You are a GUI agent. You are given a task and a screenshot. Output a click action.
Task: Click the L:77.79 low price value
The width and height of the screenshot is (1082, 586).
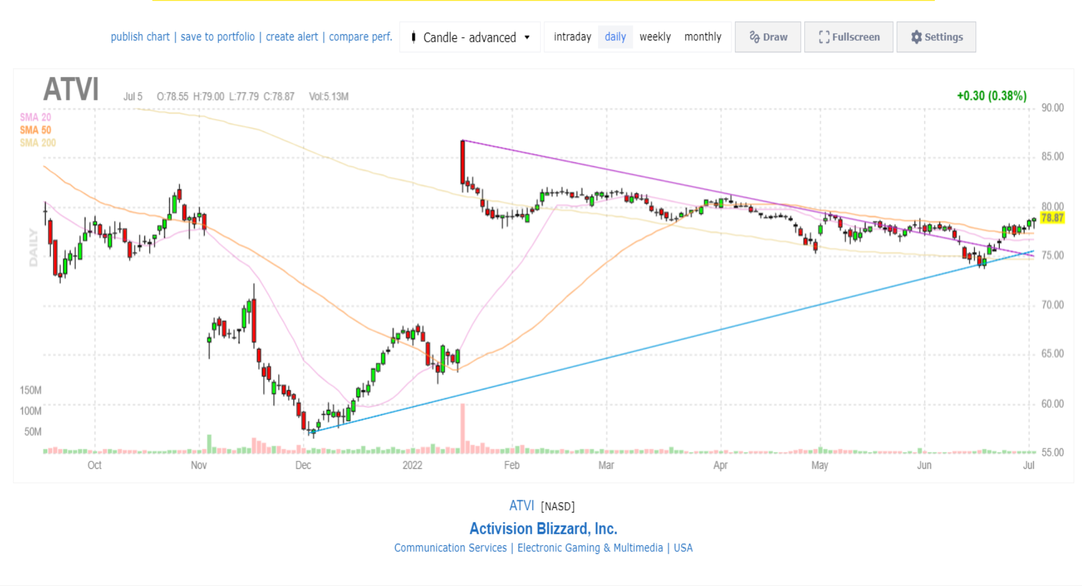(x=244, y=96)
